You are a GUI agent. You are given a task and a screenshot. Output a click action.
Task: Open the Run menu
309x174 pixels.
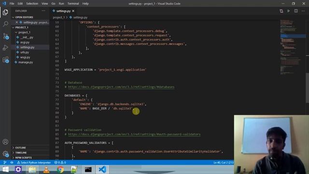click(61, 3)
